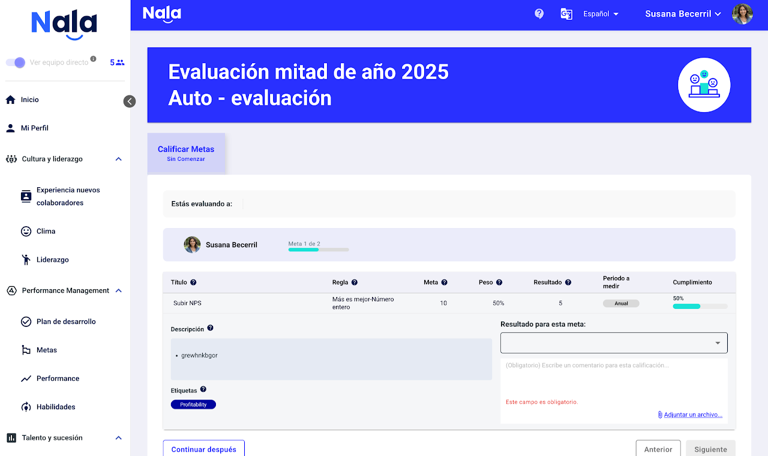The image size is (768, 456).
Task: Select the Calificar Metas tab
Action: [186, 153]
